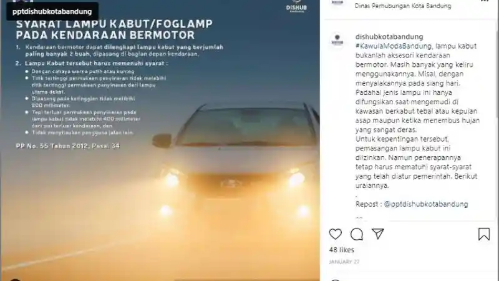Share the post using the paper plane icon
Screen dimensions: 499x281
point(378,234)
